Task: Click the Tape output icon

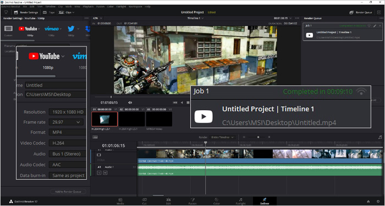Action: [x=45, y=12]
